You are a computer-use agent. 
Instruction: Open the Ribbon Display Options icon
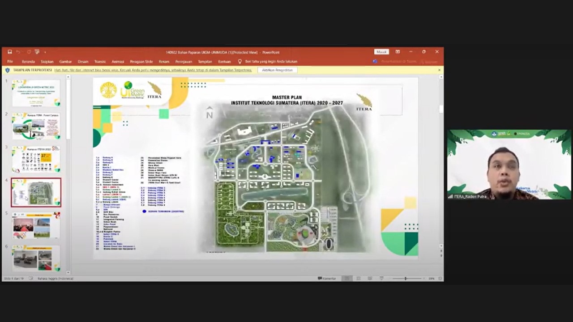(398, 52)
